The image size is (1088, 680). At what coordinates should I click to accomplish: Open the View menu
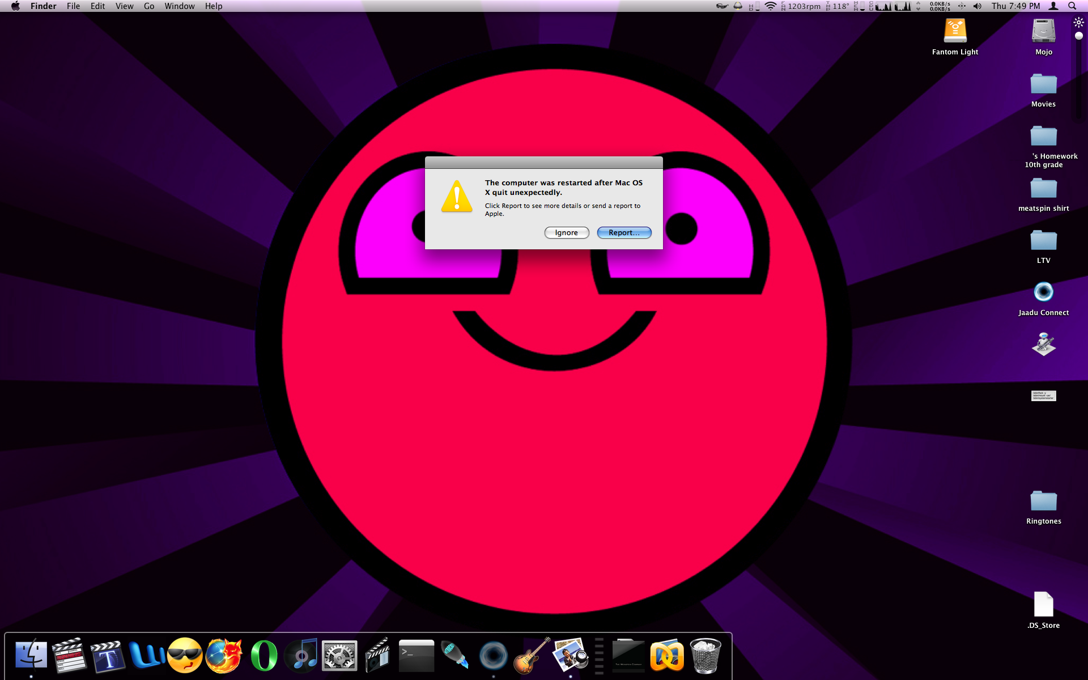[x=124, y=6]
